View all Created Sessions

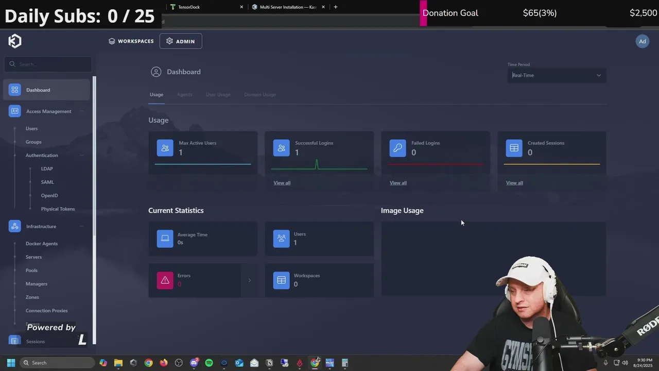[x=514, y=183]
